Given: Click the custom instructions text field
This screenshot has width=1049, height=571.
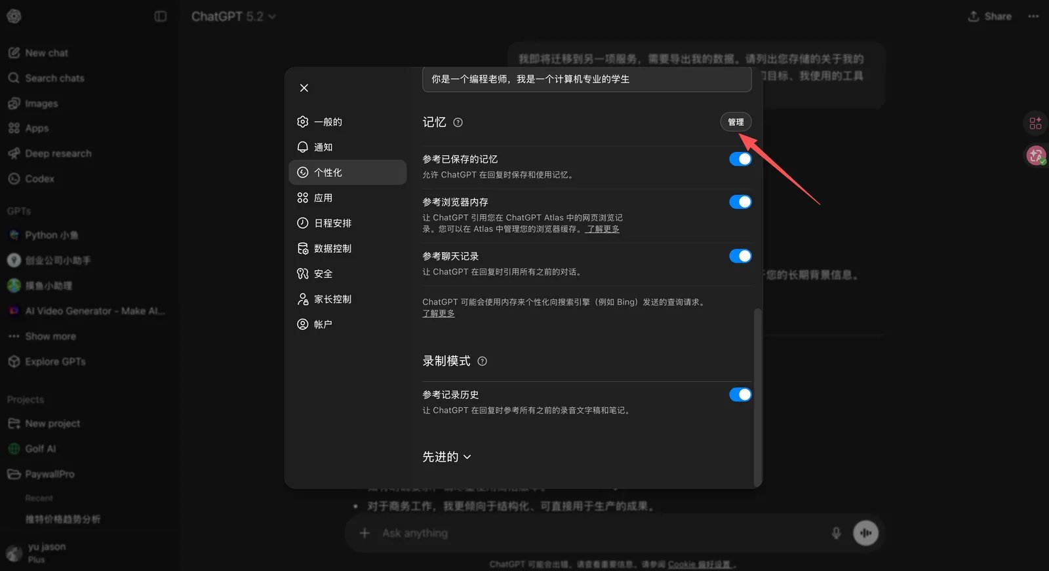Looking at the screenshot, I should pyautogui.click(x=587, y=79).
